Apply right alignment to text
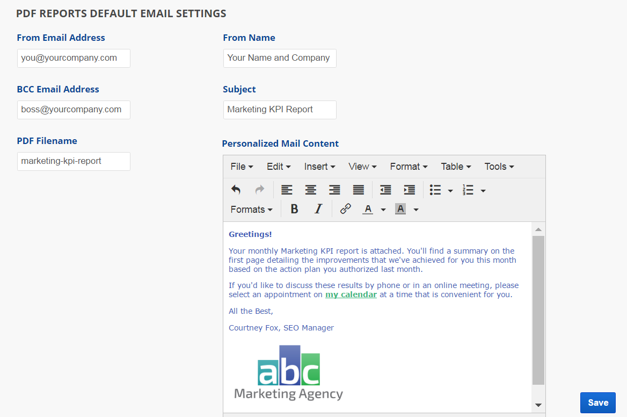 coord(334,190)
